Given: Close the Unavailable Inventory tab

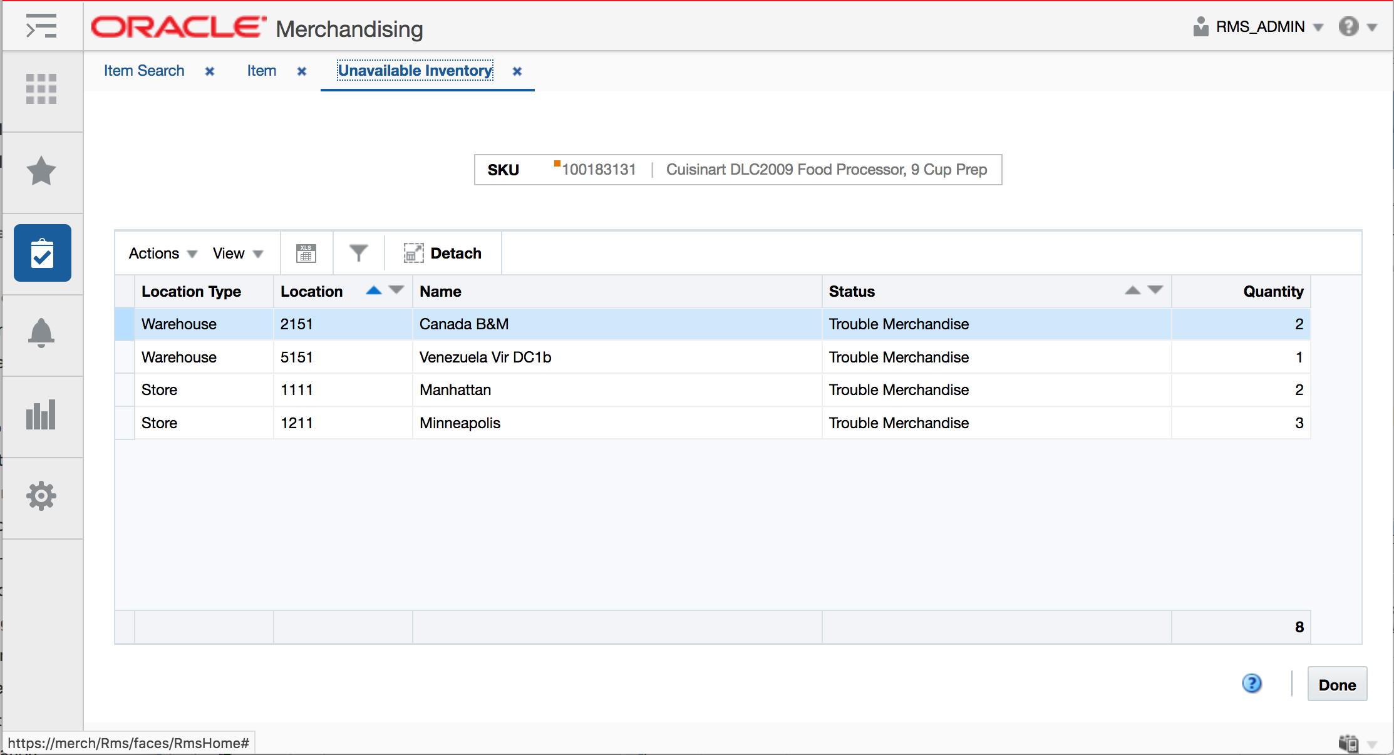Looking at the screenshot, I should 517,71.
